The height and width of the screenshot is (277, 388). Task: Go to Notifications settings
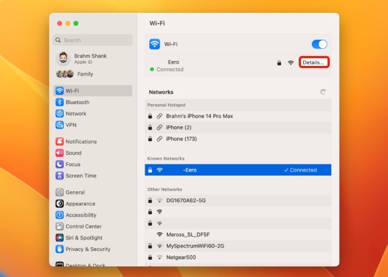pyautogui.click(x=81, y=142)
